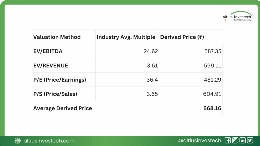Open the Instagram icon link

235,140
